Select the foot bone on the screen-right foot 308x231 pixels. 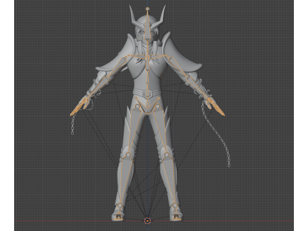[x=176, y=217]
